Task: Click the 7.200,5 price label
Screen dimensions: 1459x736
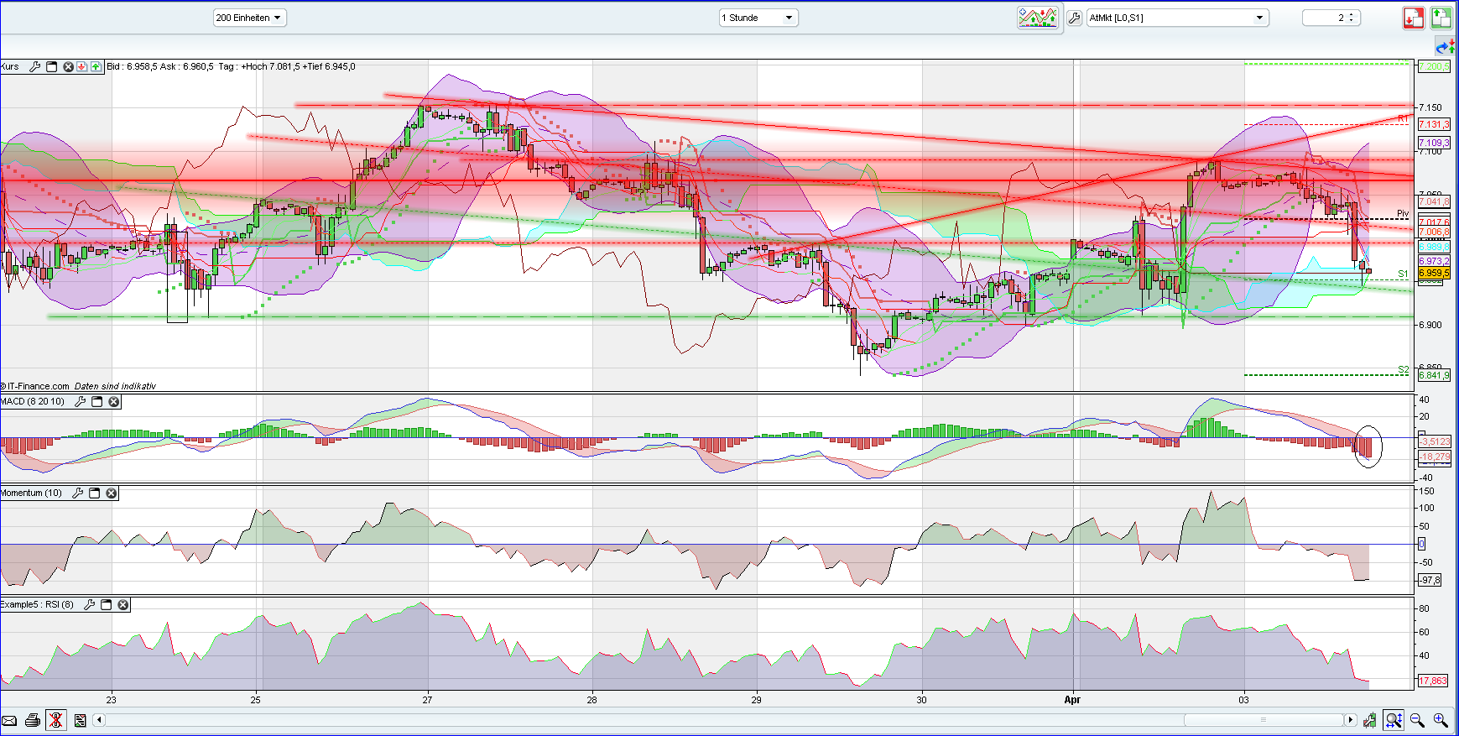Action: click(x=1434, y=66)
